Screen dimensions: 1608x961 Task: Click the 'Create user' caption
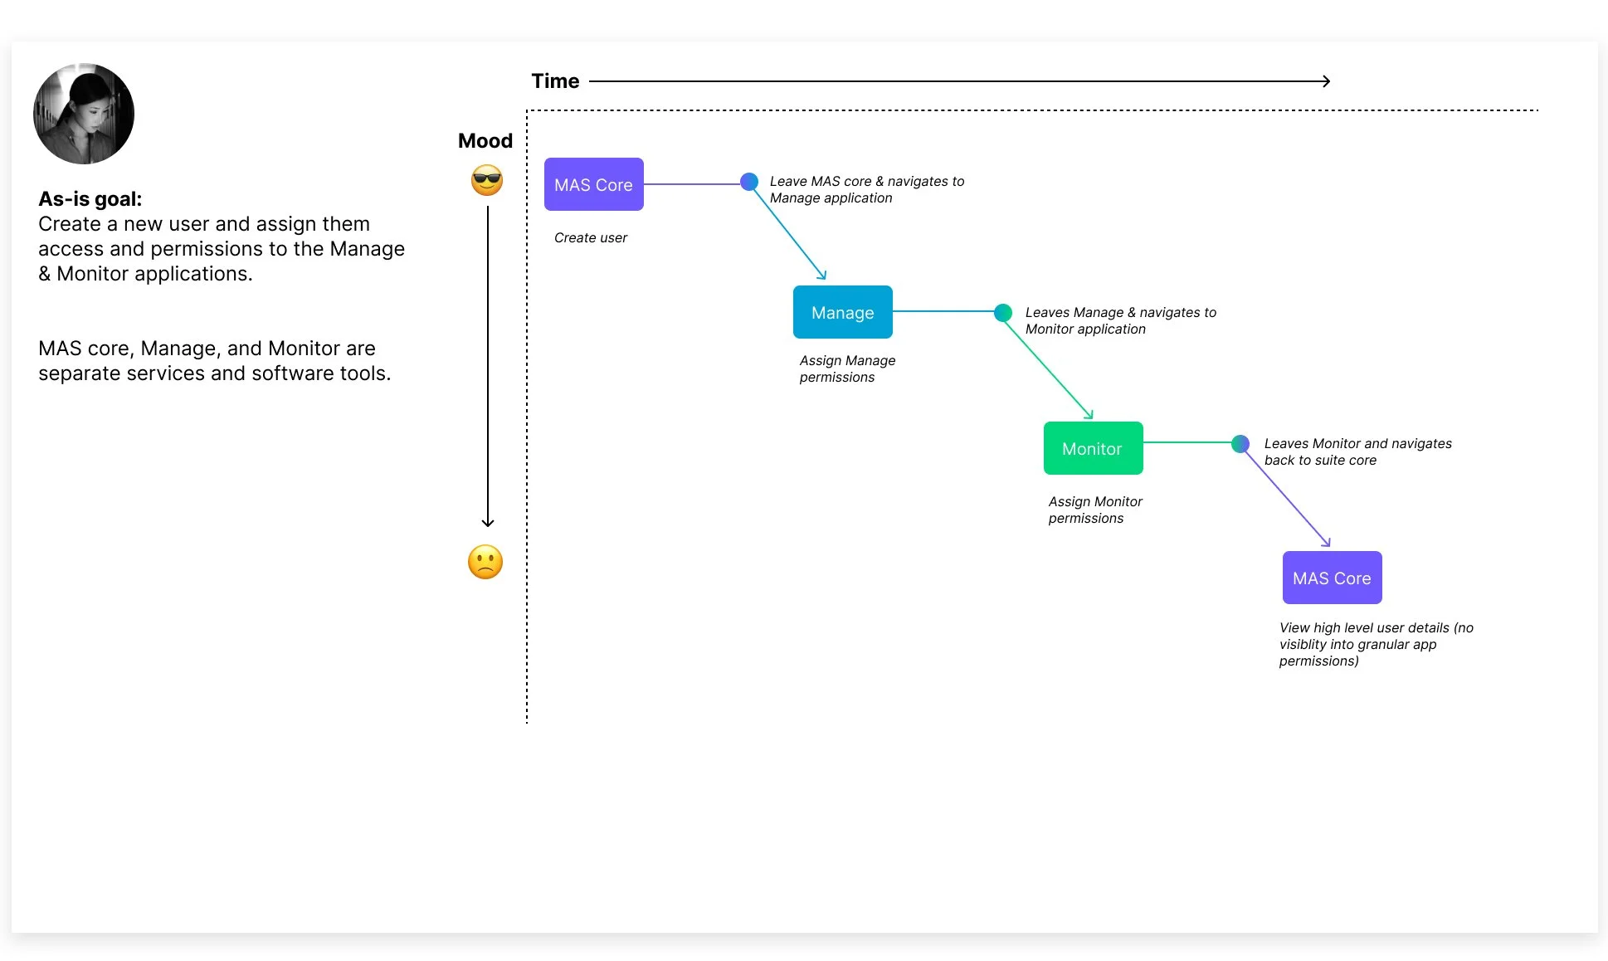click(590, 238)
